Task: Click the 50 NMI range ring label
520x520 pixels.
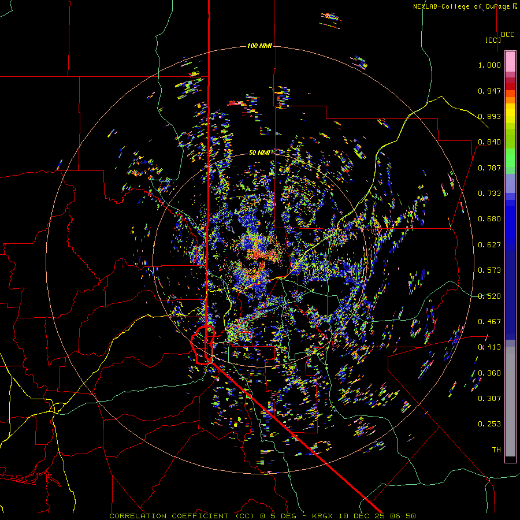Action: [x=259, y=153]
